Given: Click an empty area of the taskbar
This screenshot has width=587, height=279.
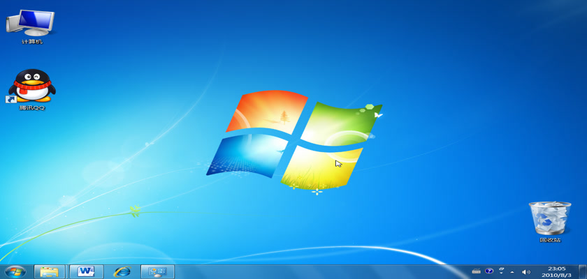Looking at the screenshot, I should (x=314, y=271).
